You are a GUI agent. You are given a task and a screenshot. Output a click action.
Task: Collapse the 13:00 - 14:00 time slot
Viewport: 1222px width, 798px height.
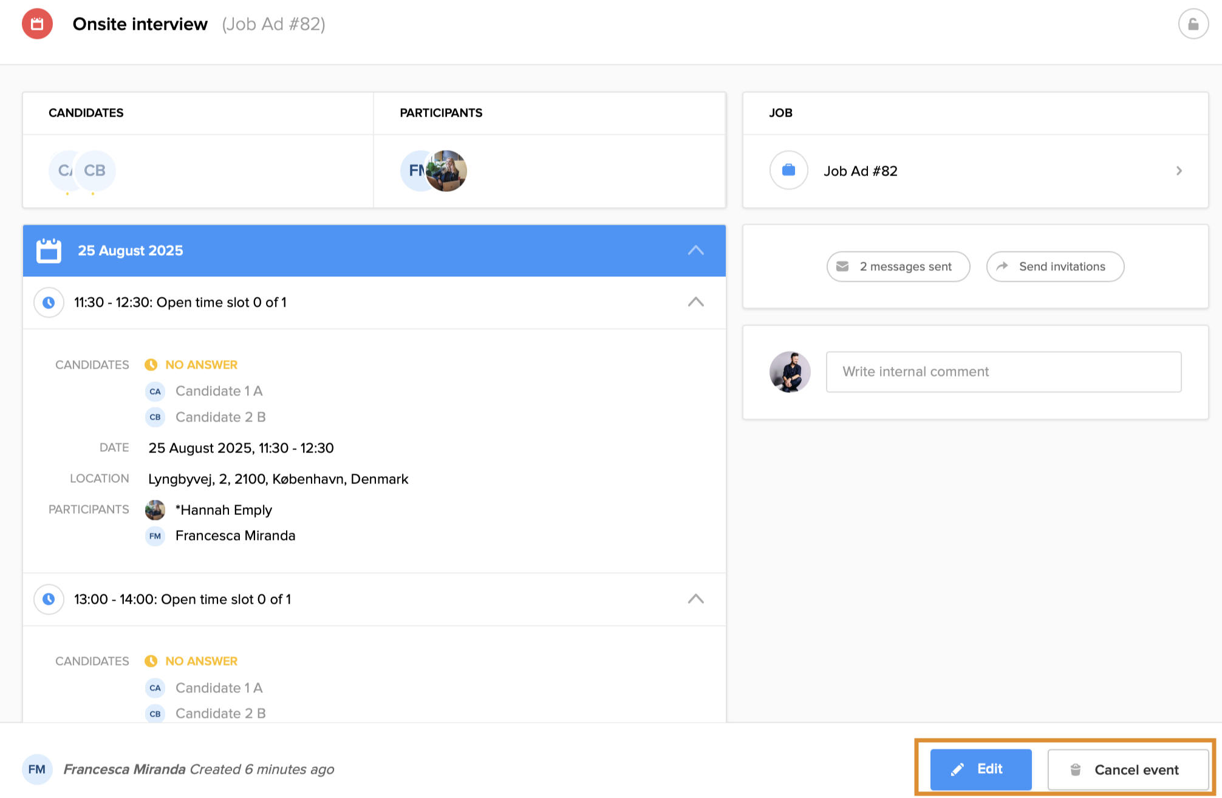coord(695,599)
